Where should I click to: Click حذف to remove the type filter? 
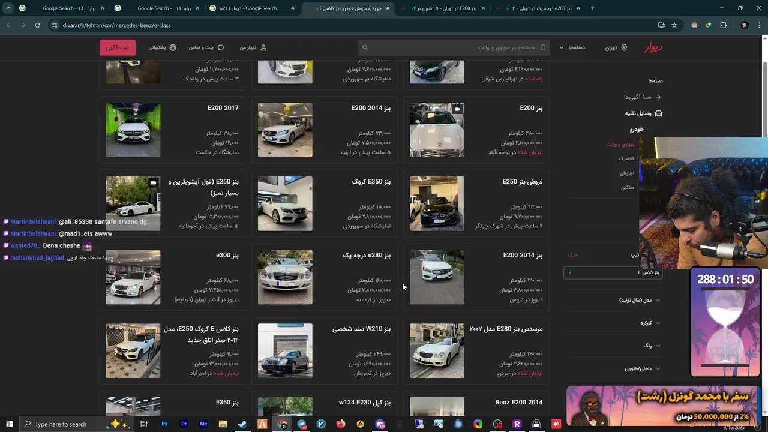(x=574, y=255)
